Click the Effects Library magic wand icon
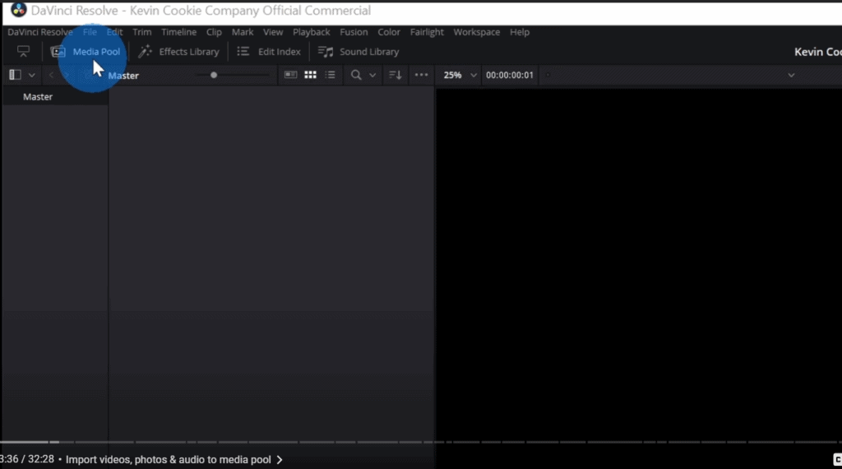Image resolution: width=842 pixels, height=469 pixels. [x=145, y=52]
